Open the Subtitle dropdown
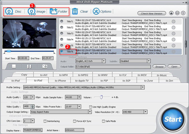The height and width of the screenshot is (134, 189). pos(149,61)
